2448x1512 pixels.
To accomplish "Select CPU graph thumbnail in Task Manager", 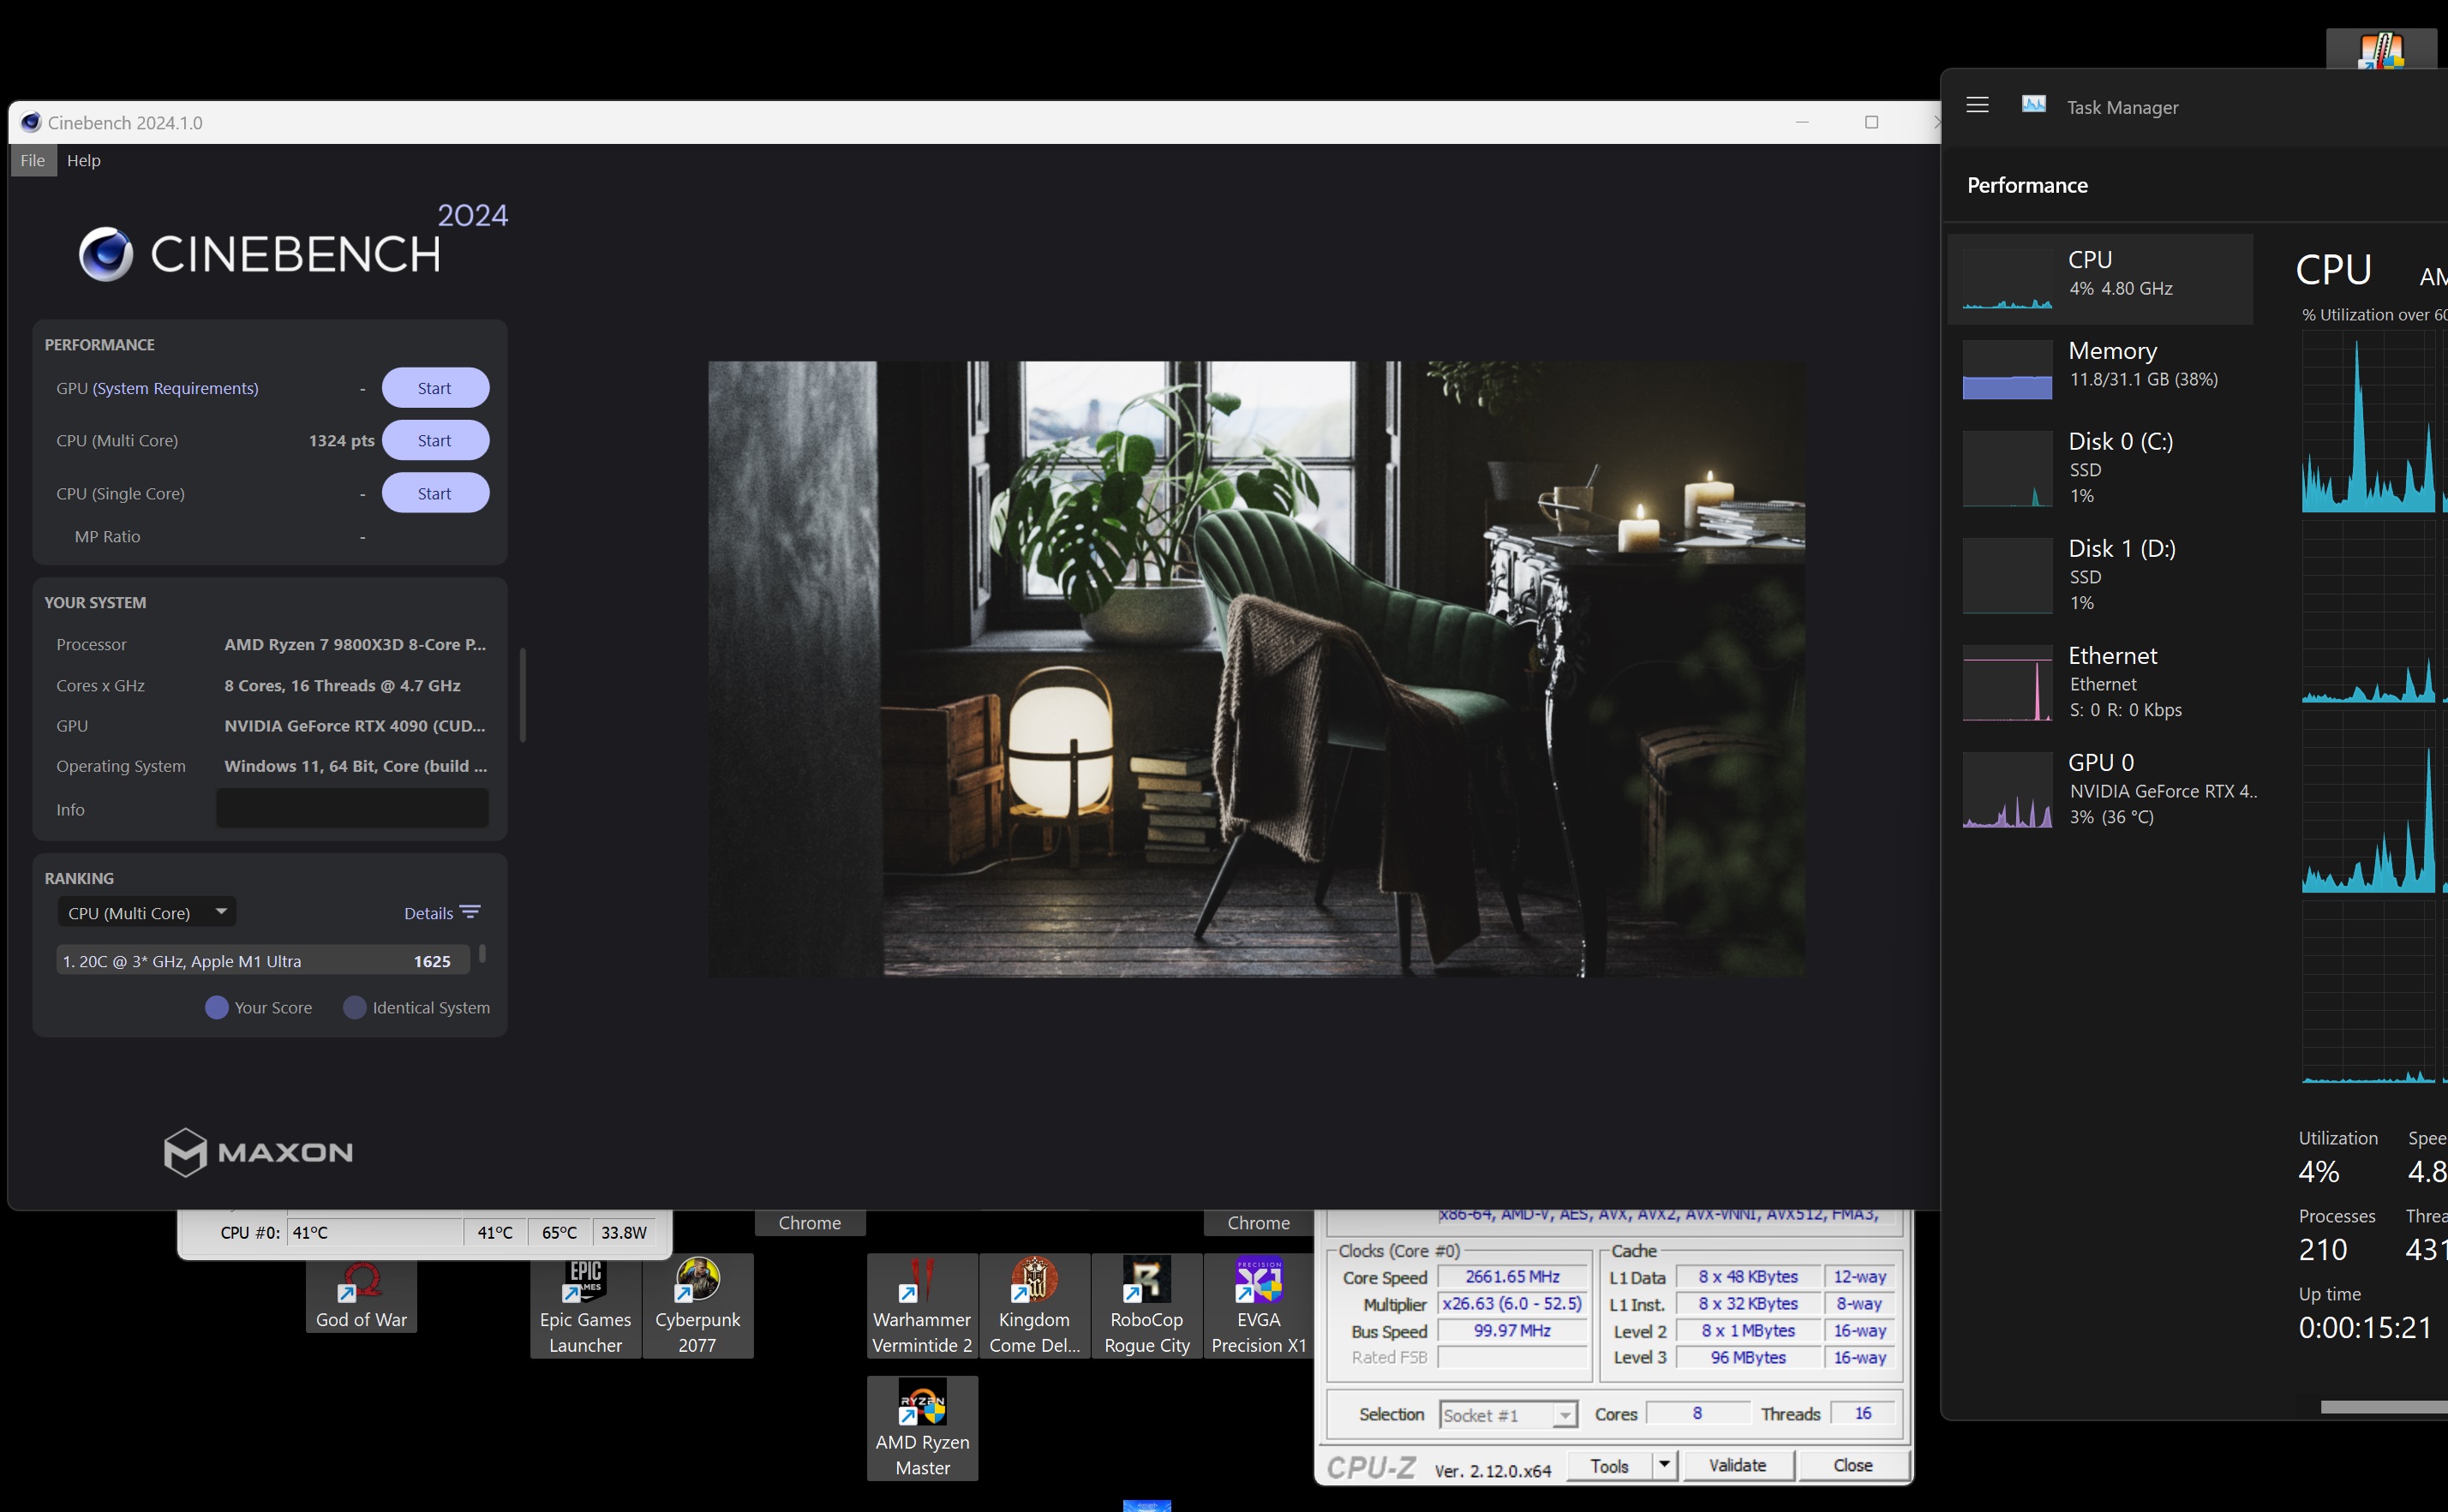I will [2007, 279].
